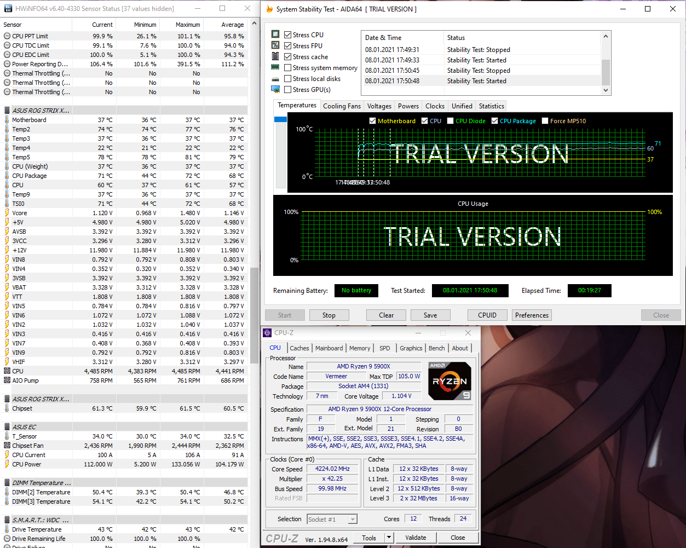Toggle CPU Package graph checkbox
This screenshot has height=548, width=686.
(495, 121)
